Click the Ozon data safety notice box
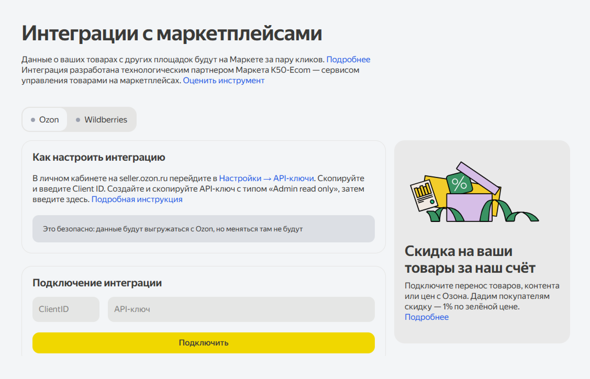Screen dimensions: 590x379 pos(203,229)
